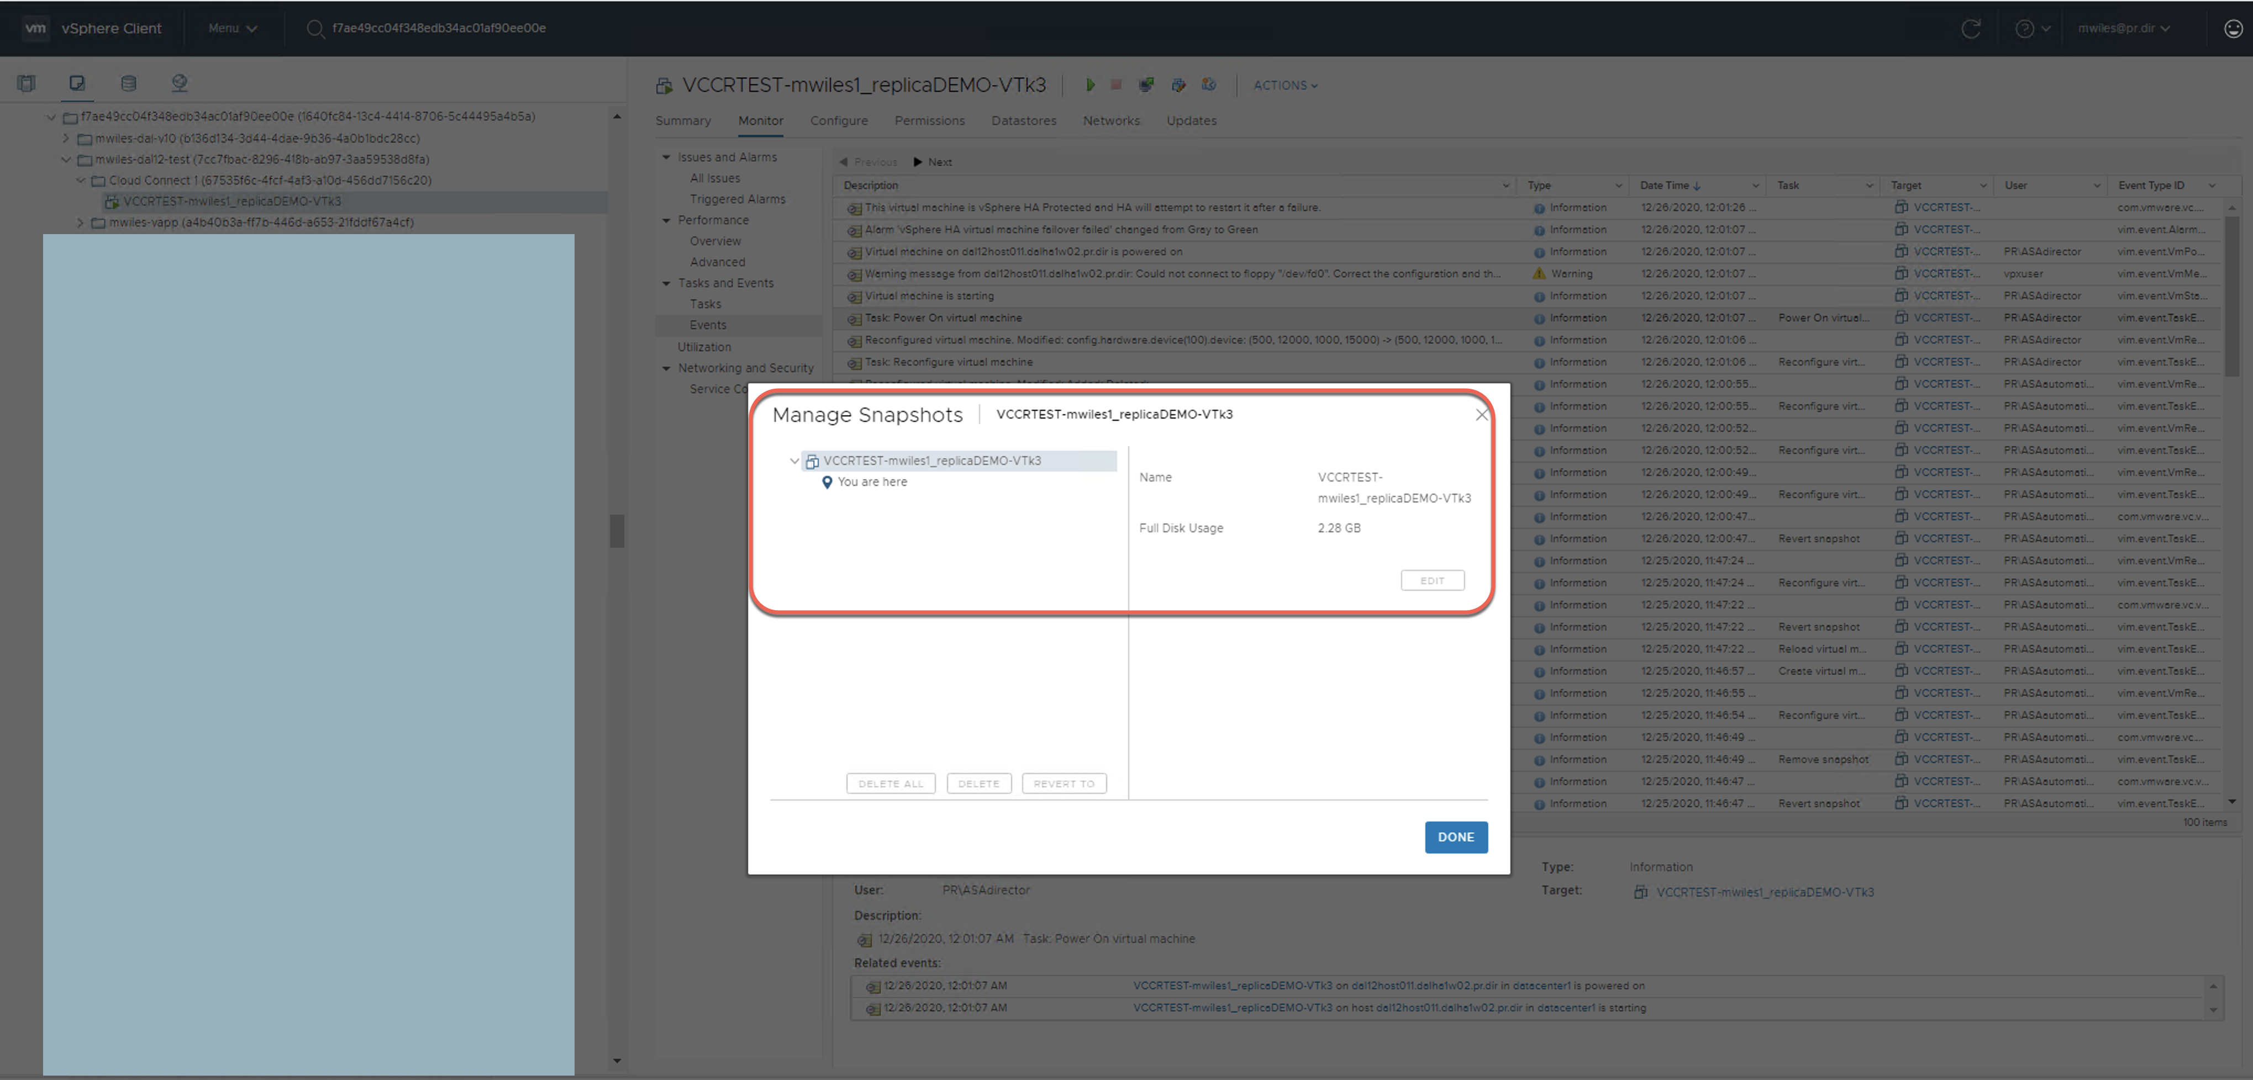Expand the mwiles-dal-v10 folder
Image resolution: width=2253 pixels, height=1080 pixels.
[66, 138]
